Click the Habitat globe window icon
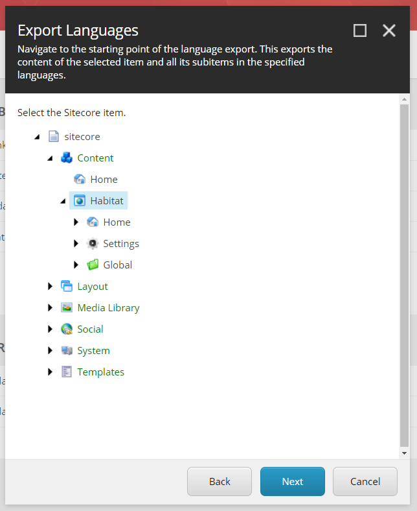This screenshot has height=511, width=417. (80, 201)
